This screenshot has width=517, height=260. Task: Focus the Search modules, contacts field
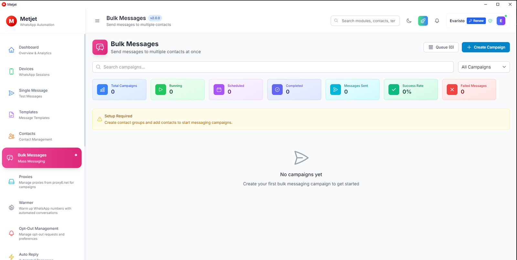click(x=365, y=21)
